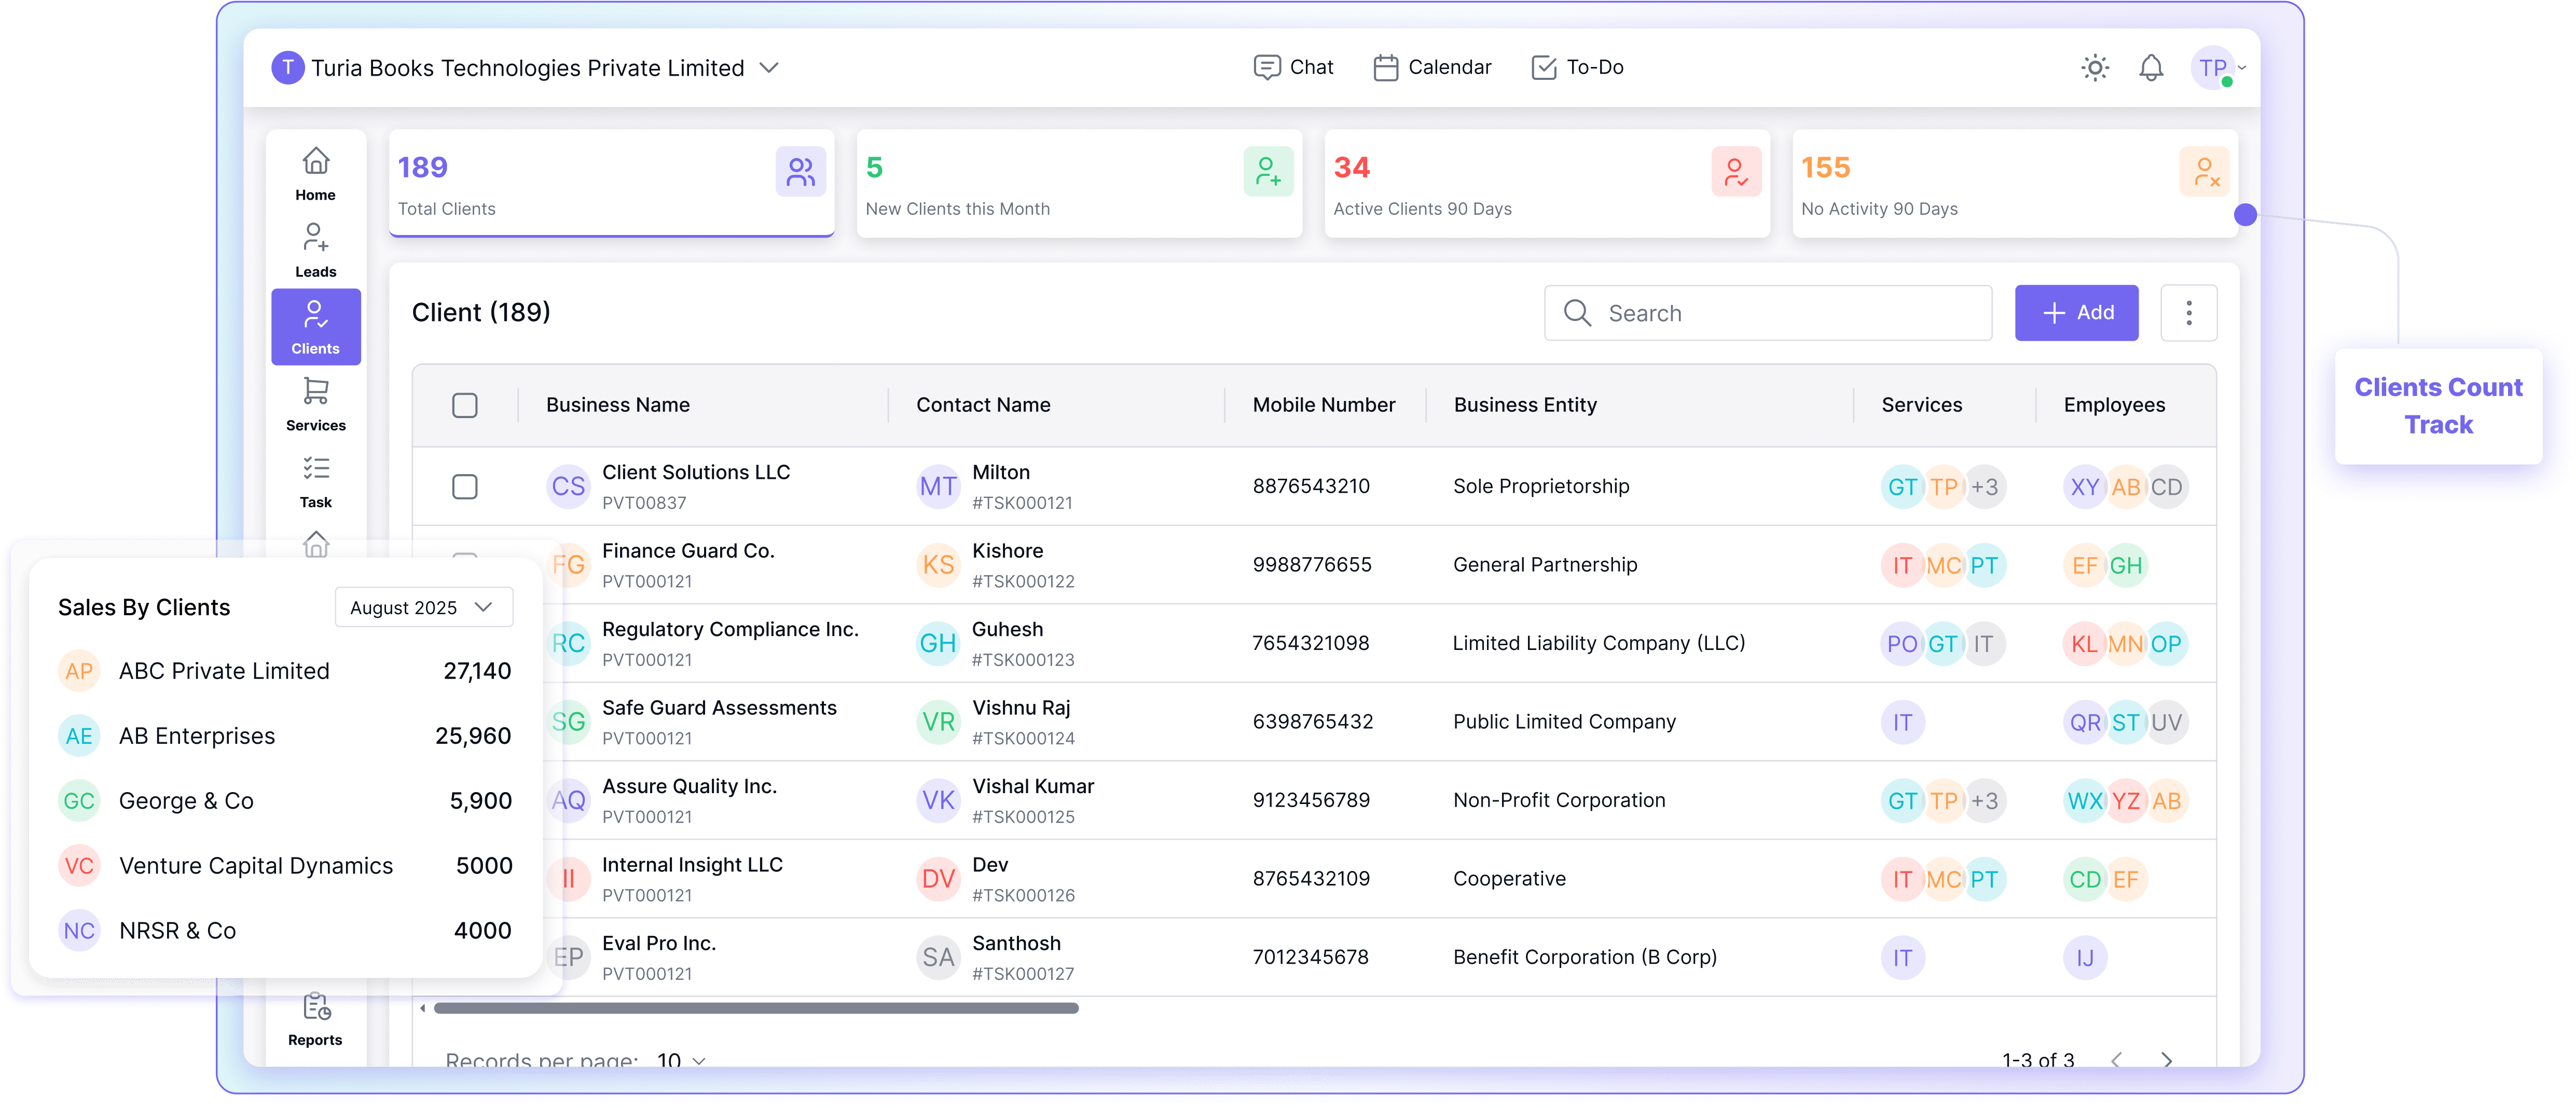Select the Clients sidebar item
The image size is (2576, 1108).
coord(315,327)
